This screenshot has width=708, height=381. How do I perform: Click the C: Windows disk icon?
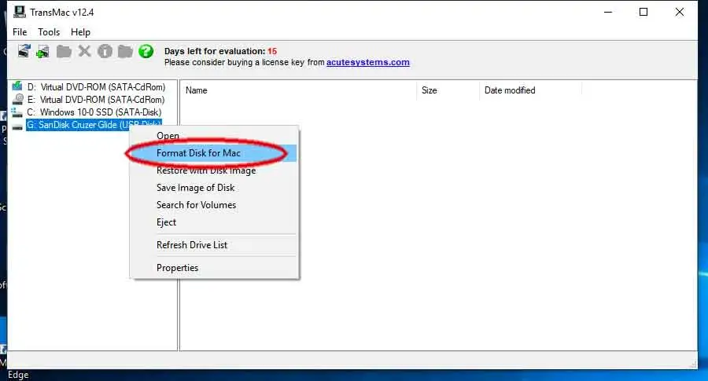click(17, 112)
